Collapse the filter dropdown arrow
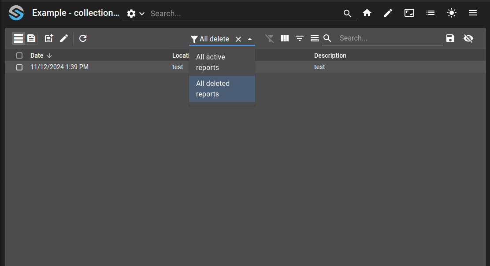Screen dimensions: 490x266 pos(250,39)
